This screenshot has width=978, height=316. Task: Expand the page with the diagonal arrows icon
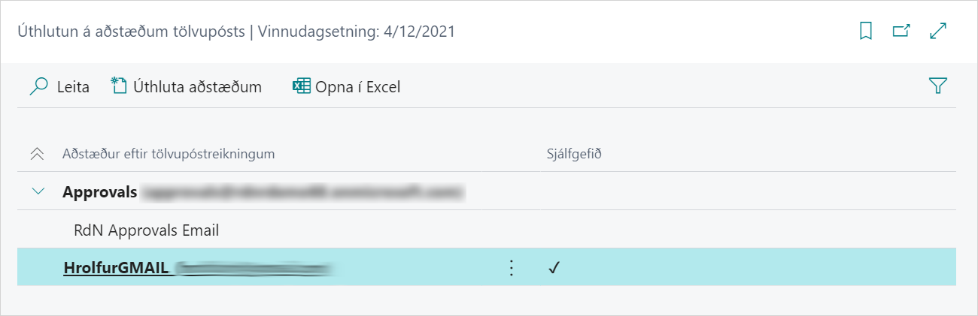click(x=938, y=32)
